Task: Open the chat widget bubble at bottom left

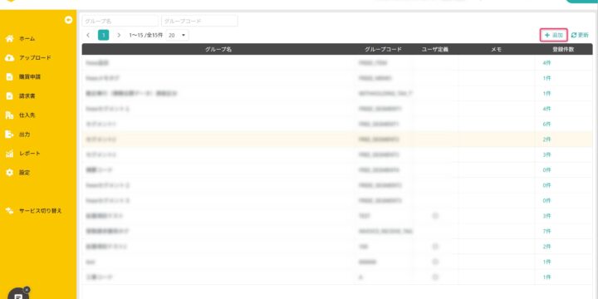Action: click(18, 295)
